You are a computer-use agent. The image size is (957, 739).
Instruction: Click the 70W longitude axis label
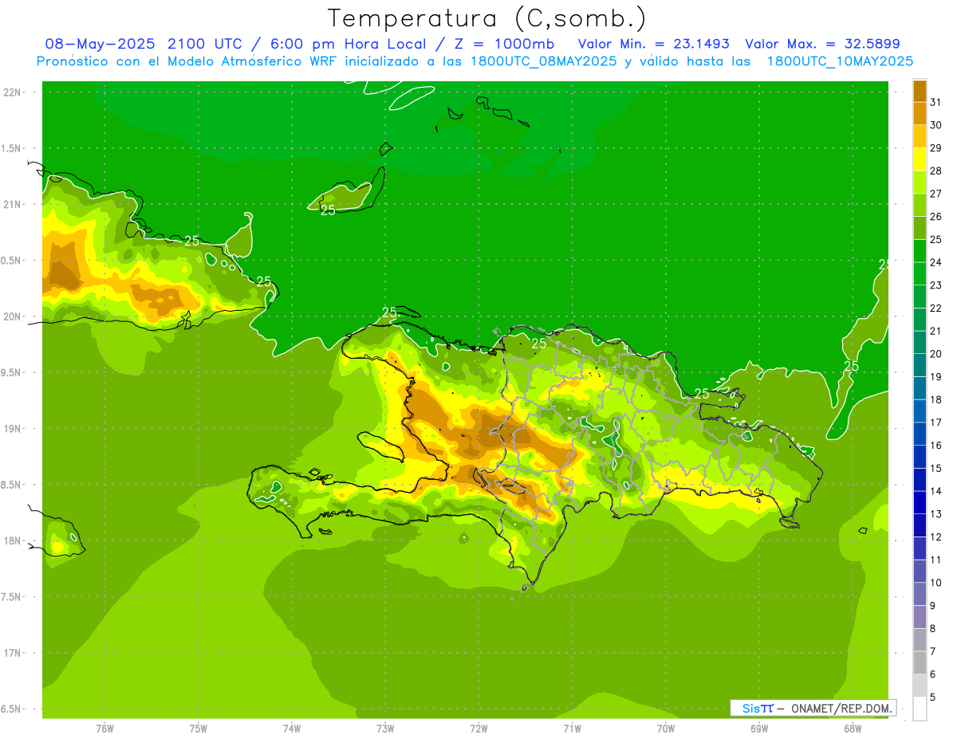[665, 729]
